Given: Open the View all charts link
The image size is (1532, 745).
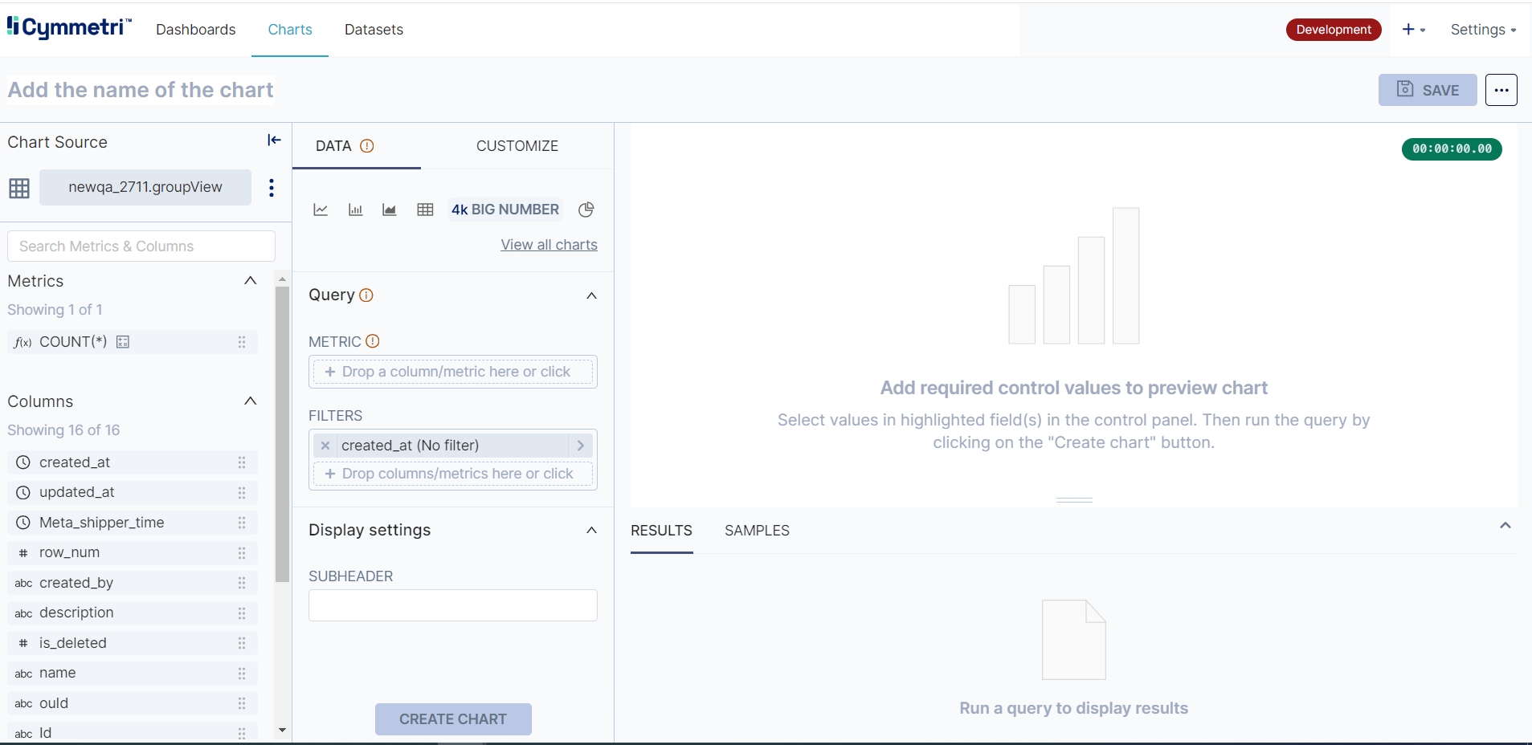Looking at the screenshot, I should pyautogui.click(x=549, y=245).
